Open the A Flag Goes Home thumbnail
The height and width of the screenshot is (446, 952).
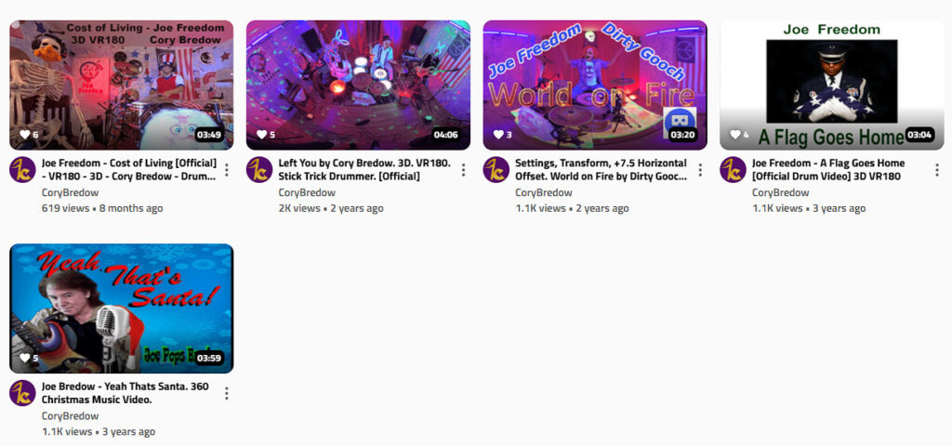click(832, 85)
